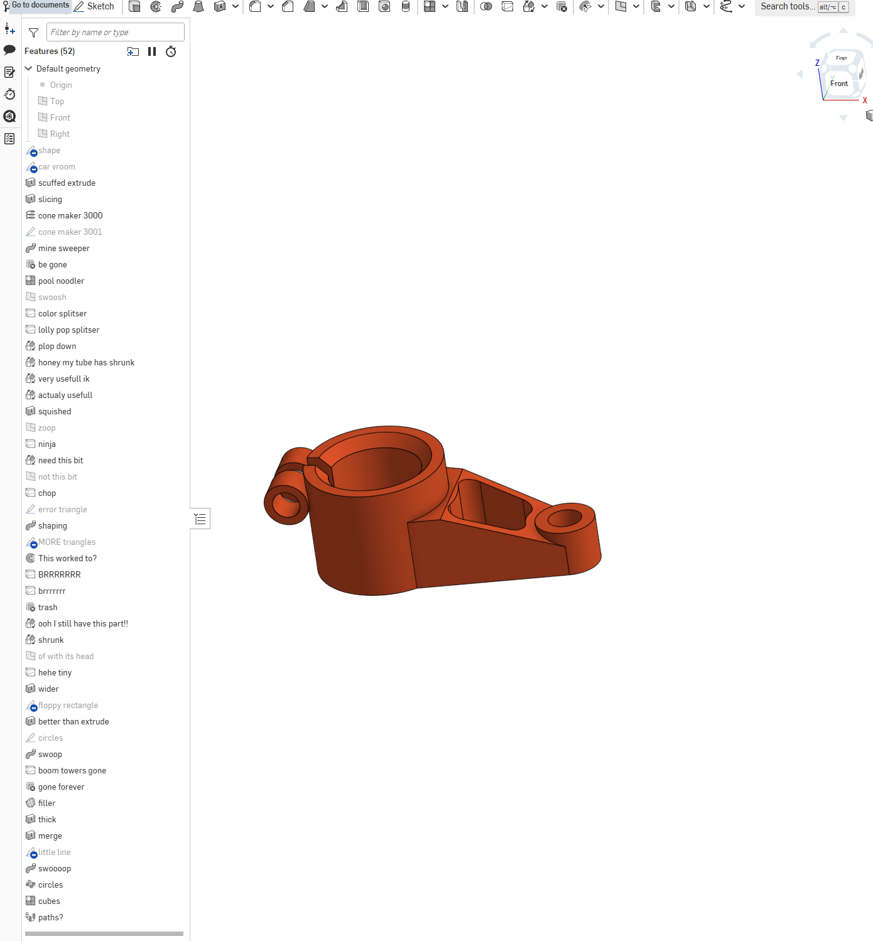Select the External thread tool
The width and height of the screenshot is (873, 941).
[406, 6]
